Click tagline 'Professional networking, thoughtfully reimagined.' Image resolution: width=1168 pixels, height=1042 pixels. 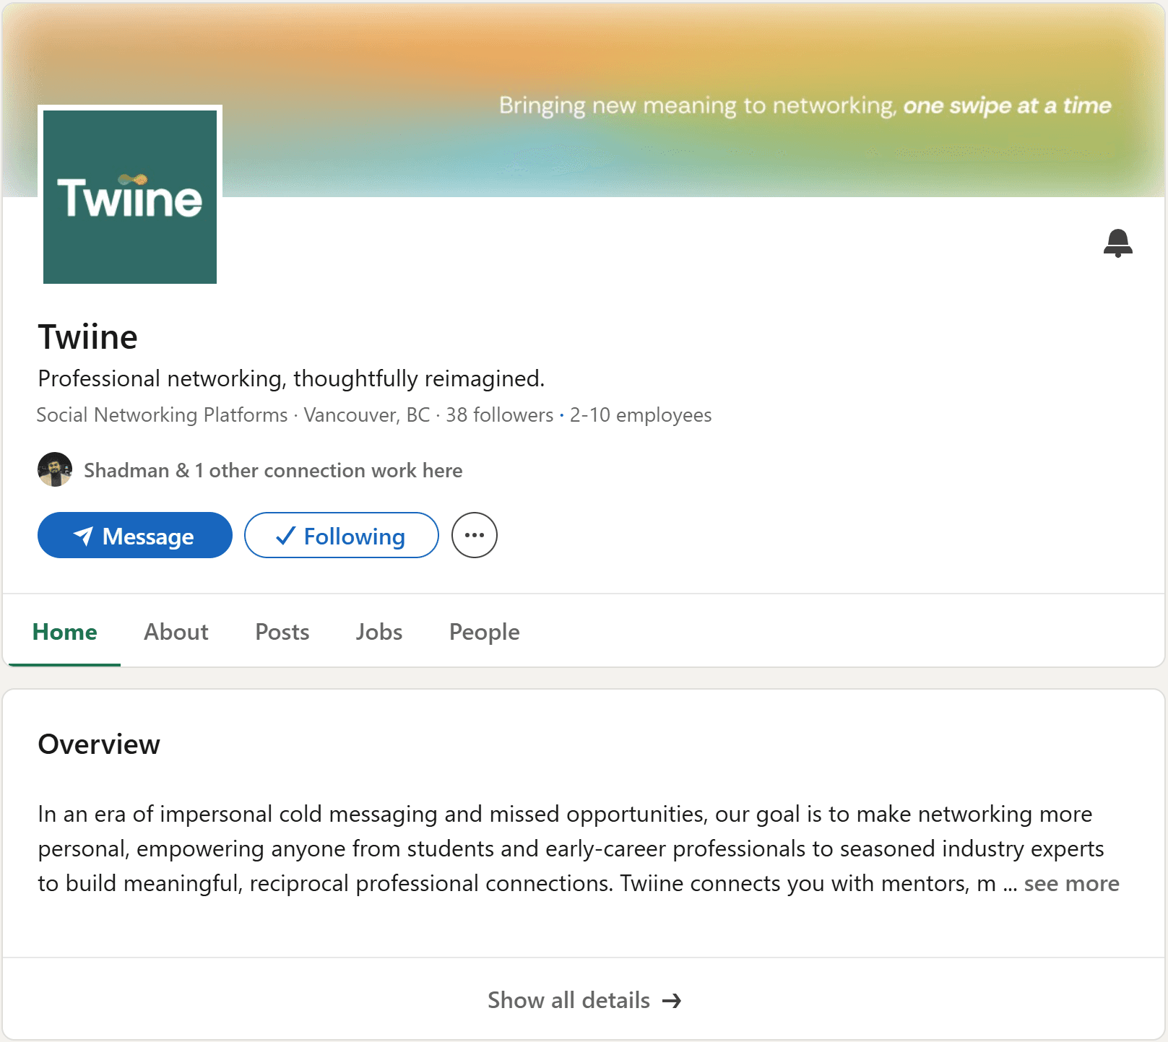pyautogui.click(x=291, y=378)
